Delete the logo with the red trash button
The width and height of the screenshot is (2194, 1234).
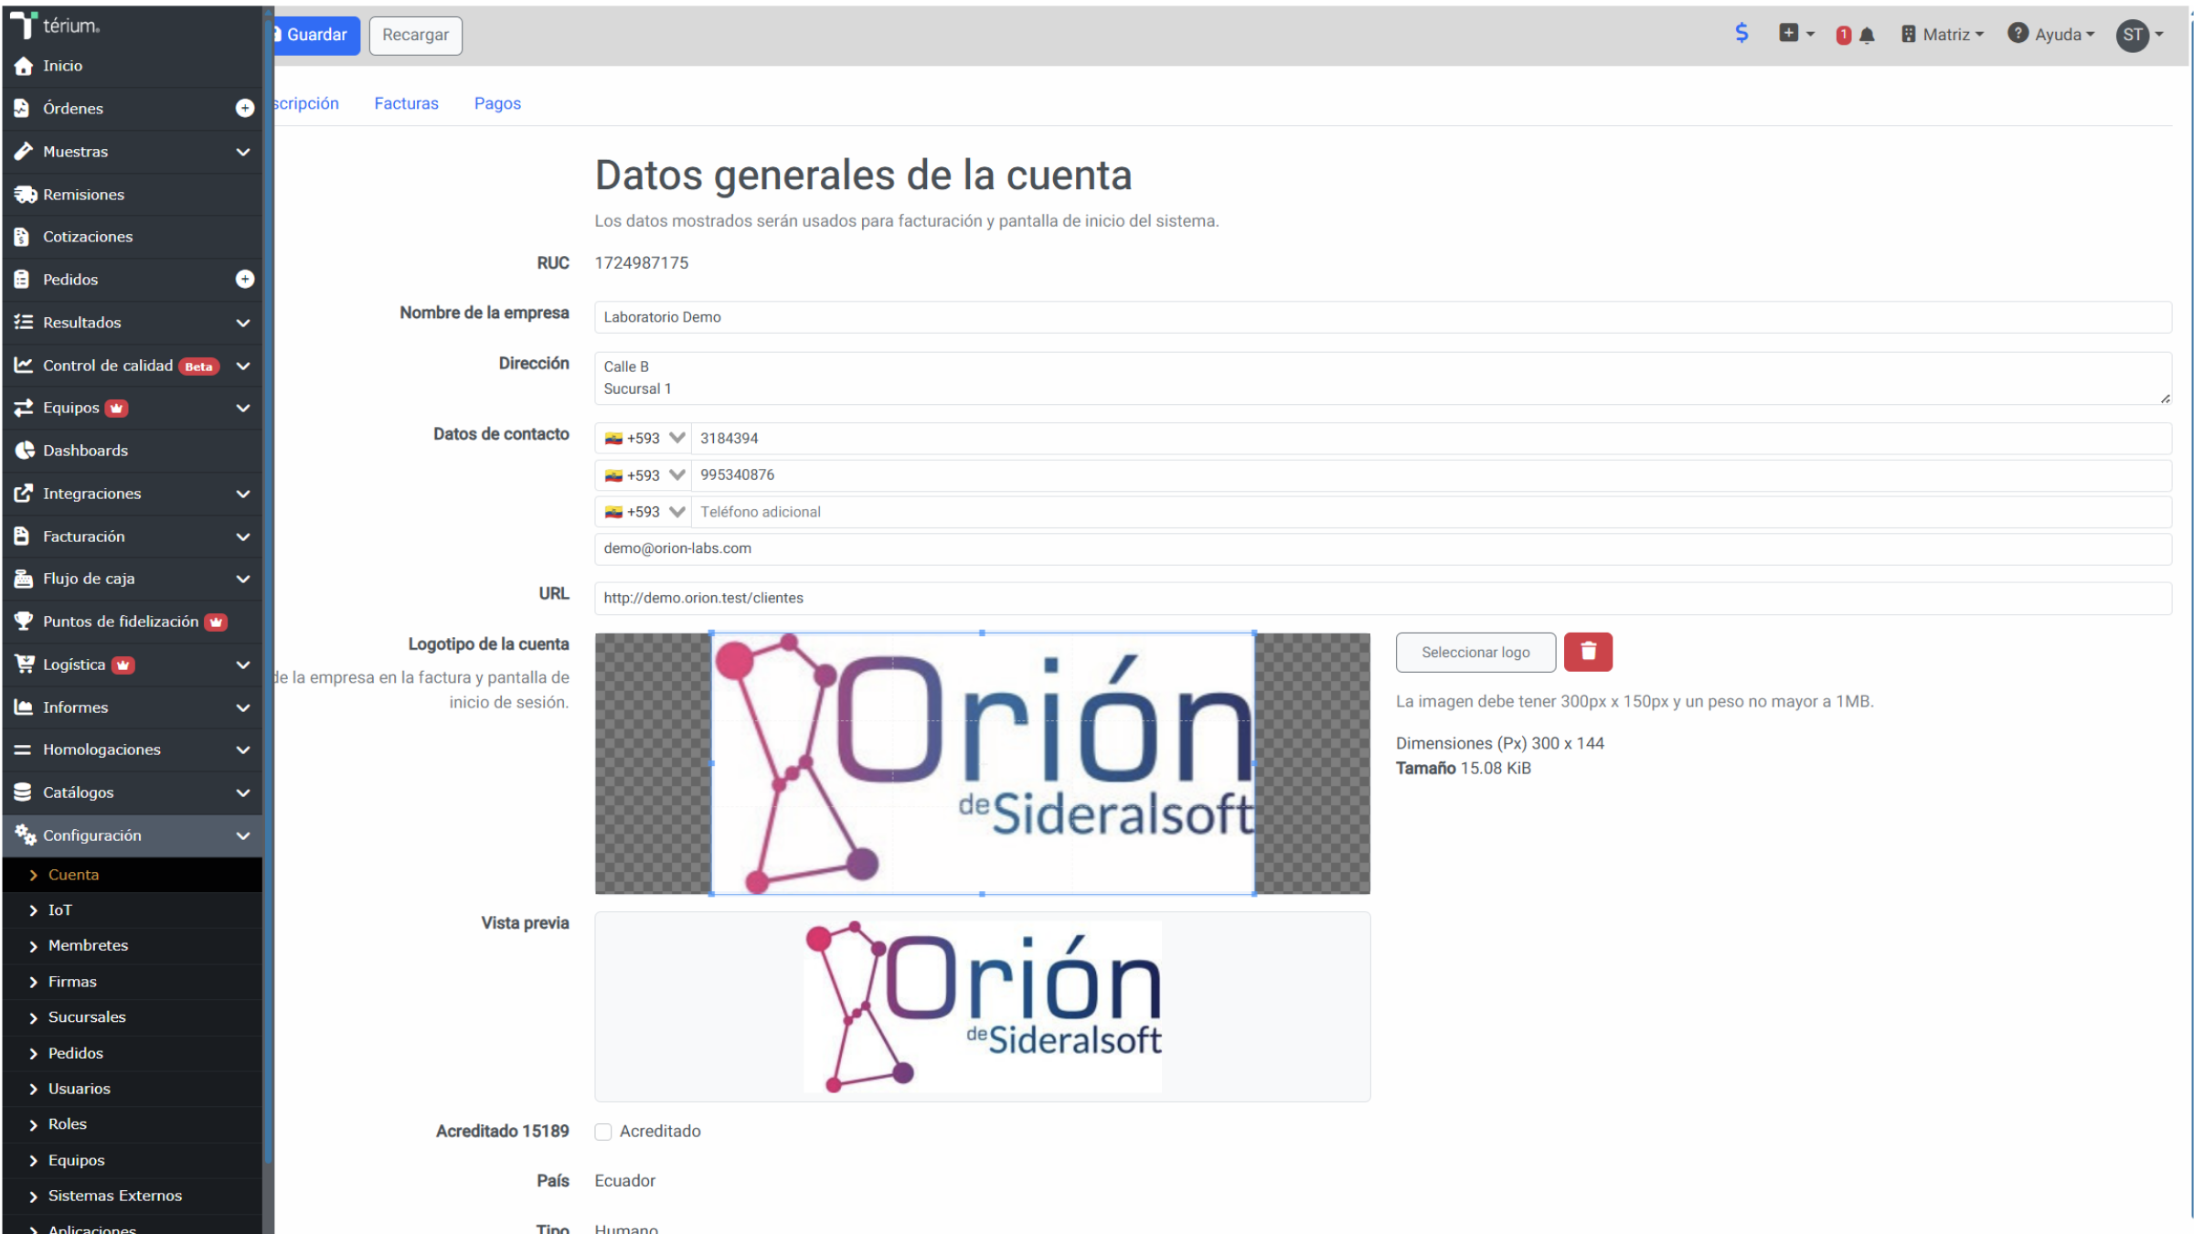click(1588, 652)
